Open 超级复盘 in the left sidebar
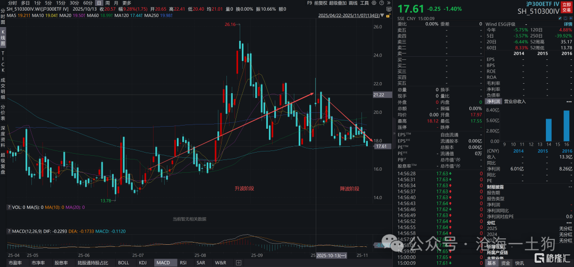The width and height of the screenshot is (574, 267). pos(3,160)
